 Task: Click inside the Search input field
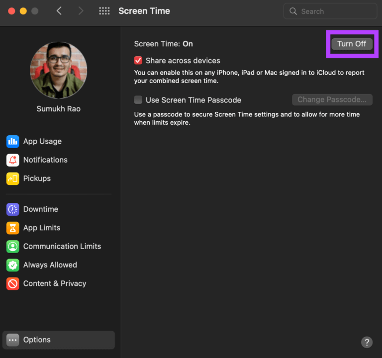[330, 11]
